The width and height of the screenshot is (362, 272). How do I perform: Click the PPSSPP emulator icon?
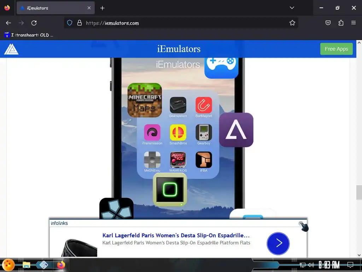click(116, 208)
